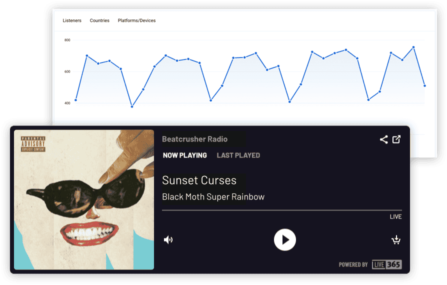Click the Black Moth Super Rainbow artist name

(213, 197)
